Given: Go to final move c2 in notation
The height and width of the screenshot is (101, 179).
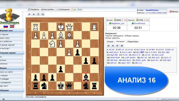Looking at the screenshot, I should coord(140,63).
